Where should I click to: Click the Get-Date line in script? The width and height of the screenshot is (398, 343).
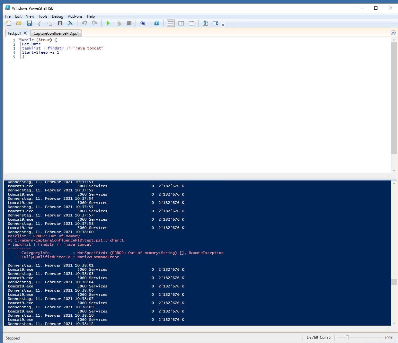point(31,44)
